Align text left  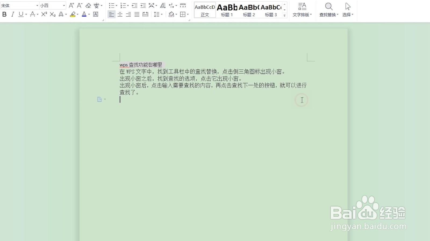pyautogui.click(x=111, y=14)
